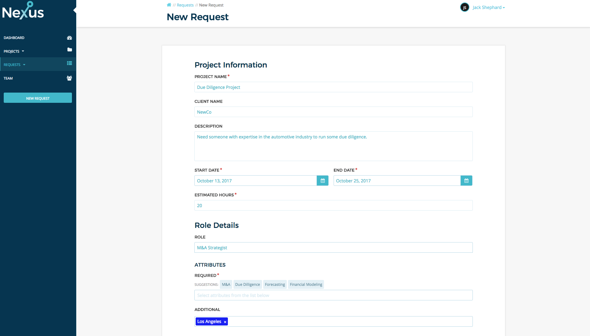The width and height of the screenshot is (590, 336).
Task: Click the Projects folder icon
Action: click(x=69, y=50)
